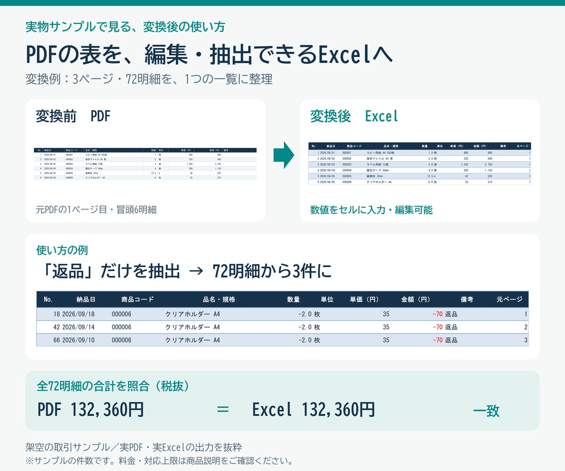This screenshot has height=471, width=565.
Task: Click 商品コード 000006 in row No. 18
Action: click(x=121, y=314)
